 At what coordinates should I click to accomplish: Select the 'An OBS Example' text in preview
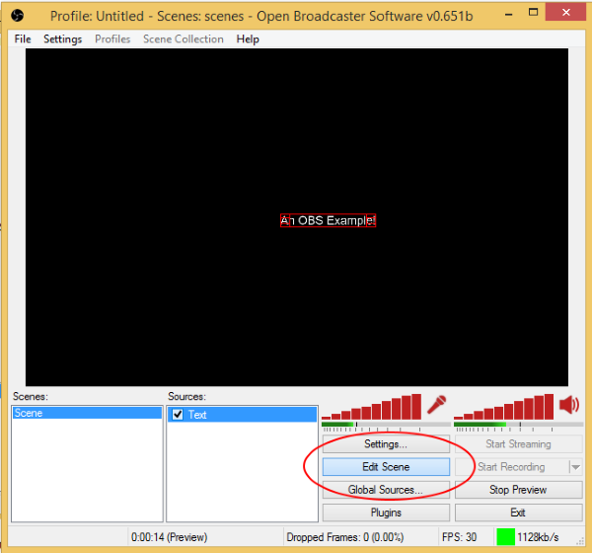click(x=328, y=220)
